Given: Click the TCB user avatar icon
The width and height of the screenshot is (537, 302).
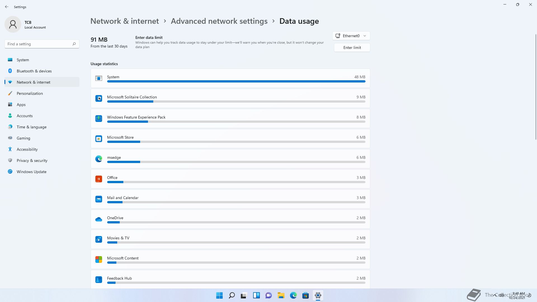Looking at the screenshot, I should pyautogui.click(x=13, y=24).
